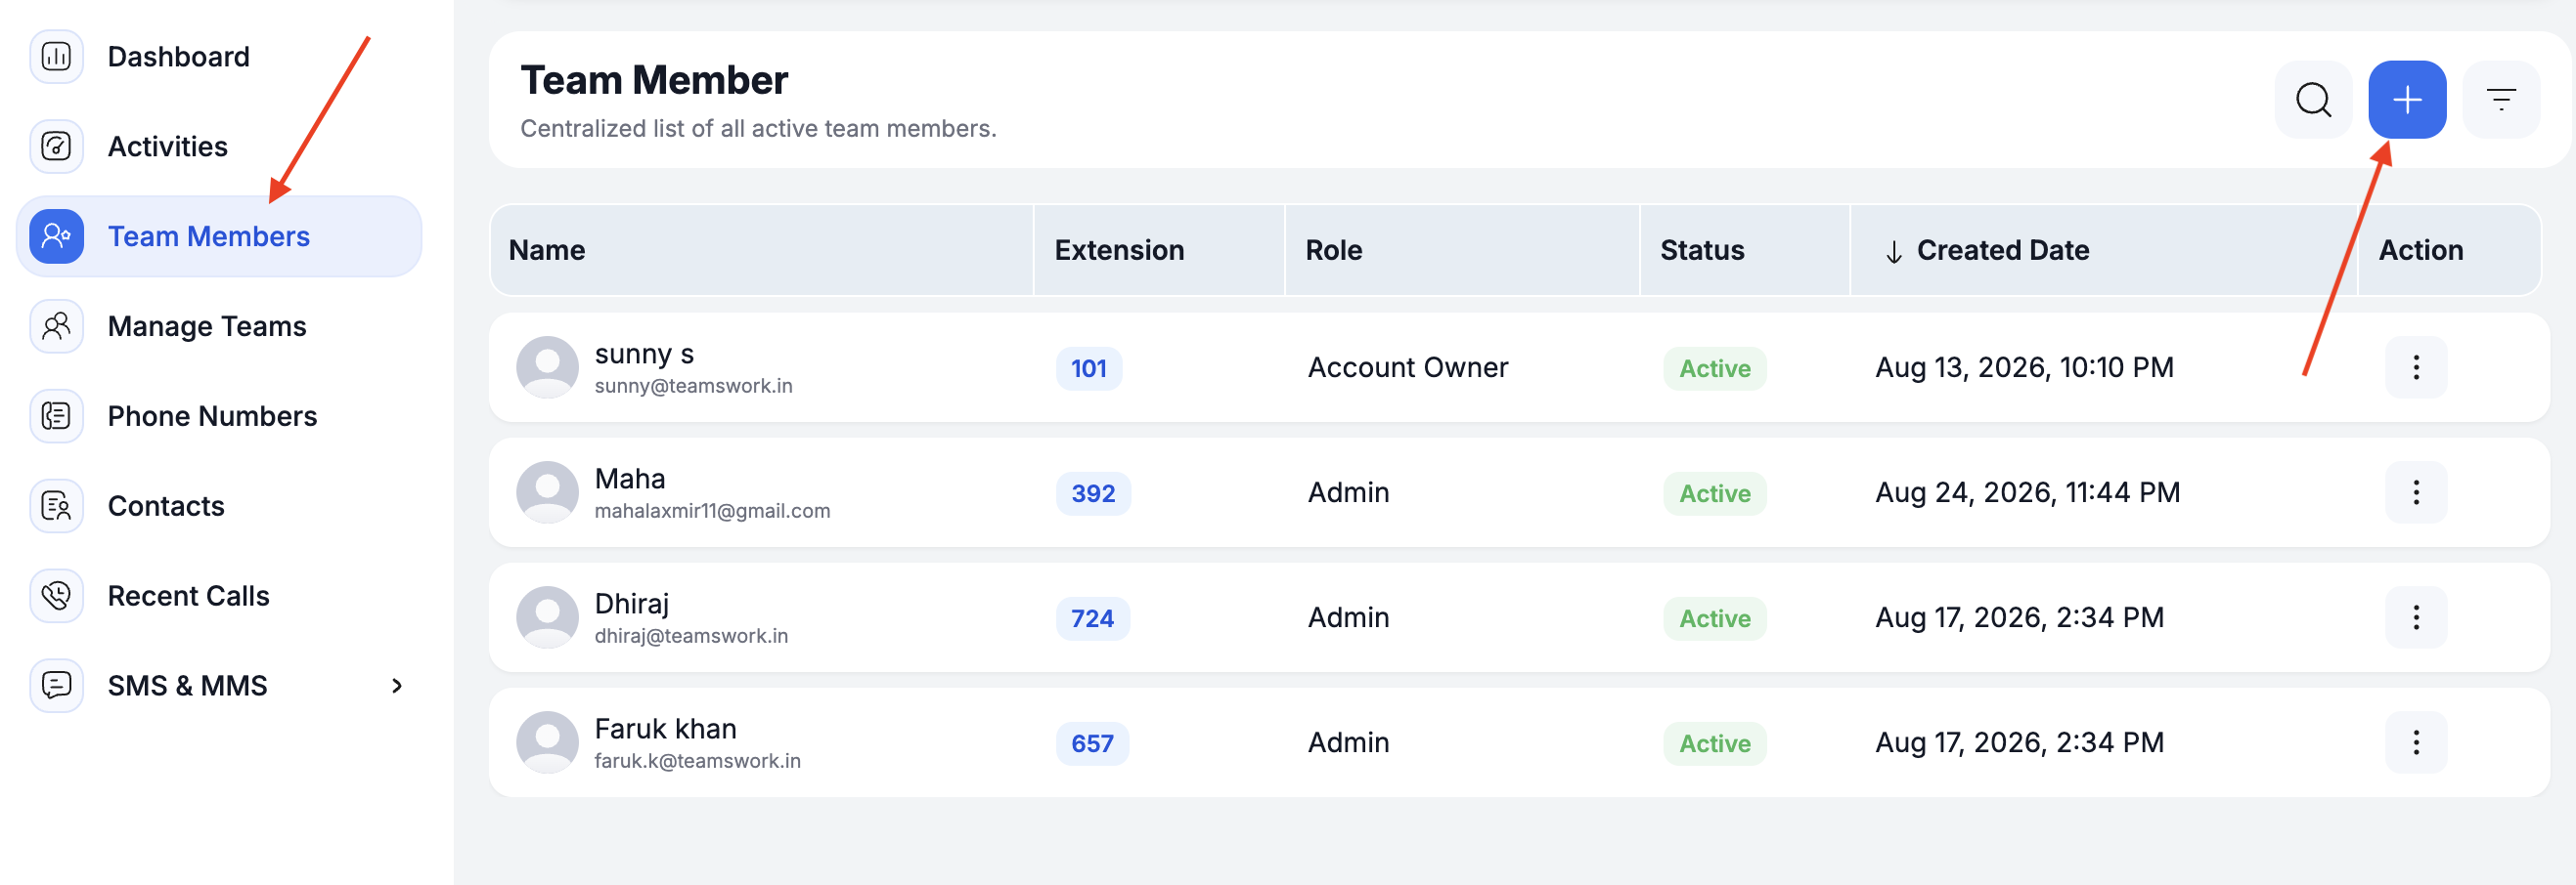Click the avatar of Faruk khan
The width and height of the screenshot is (2576, 885).
(547, 742)
